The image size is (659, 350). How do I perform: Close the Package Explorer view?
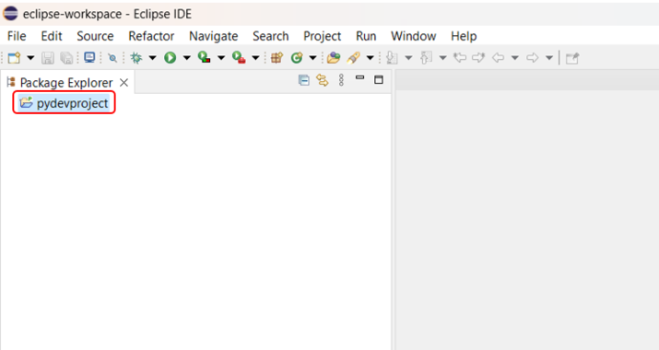coord(124,82)
